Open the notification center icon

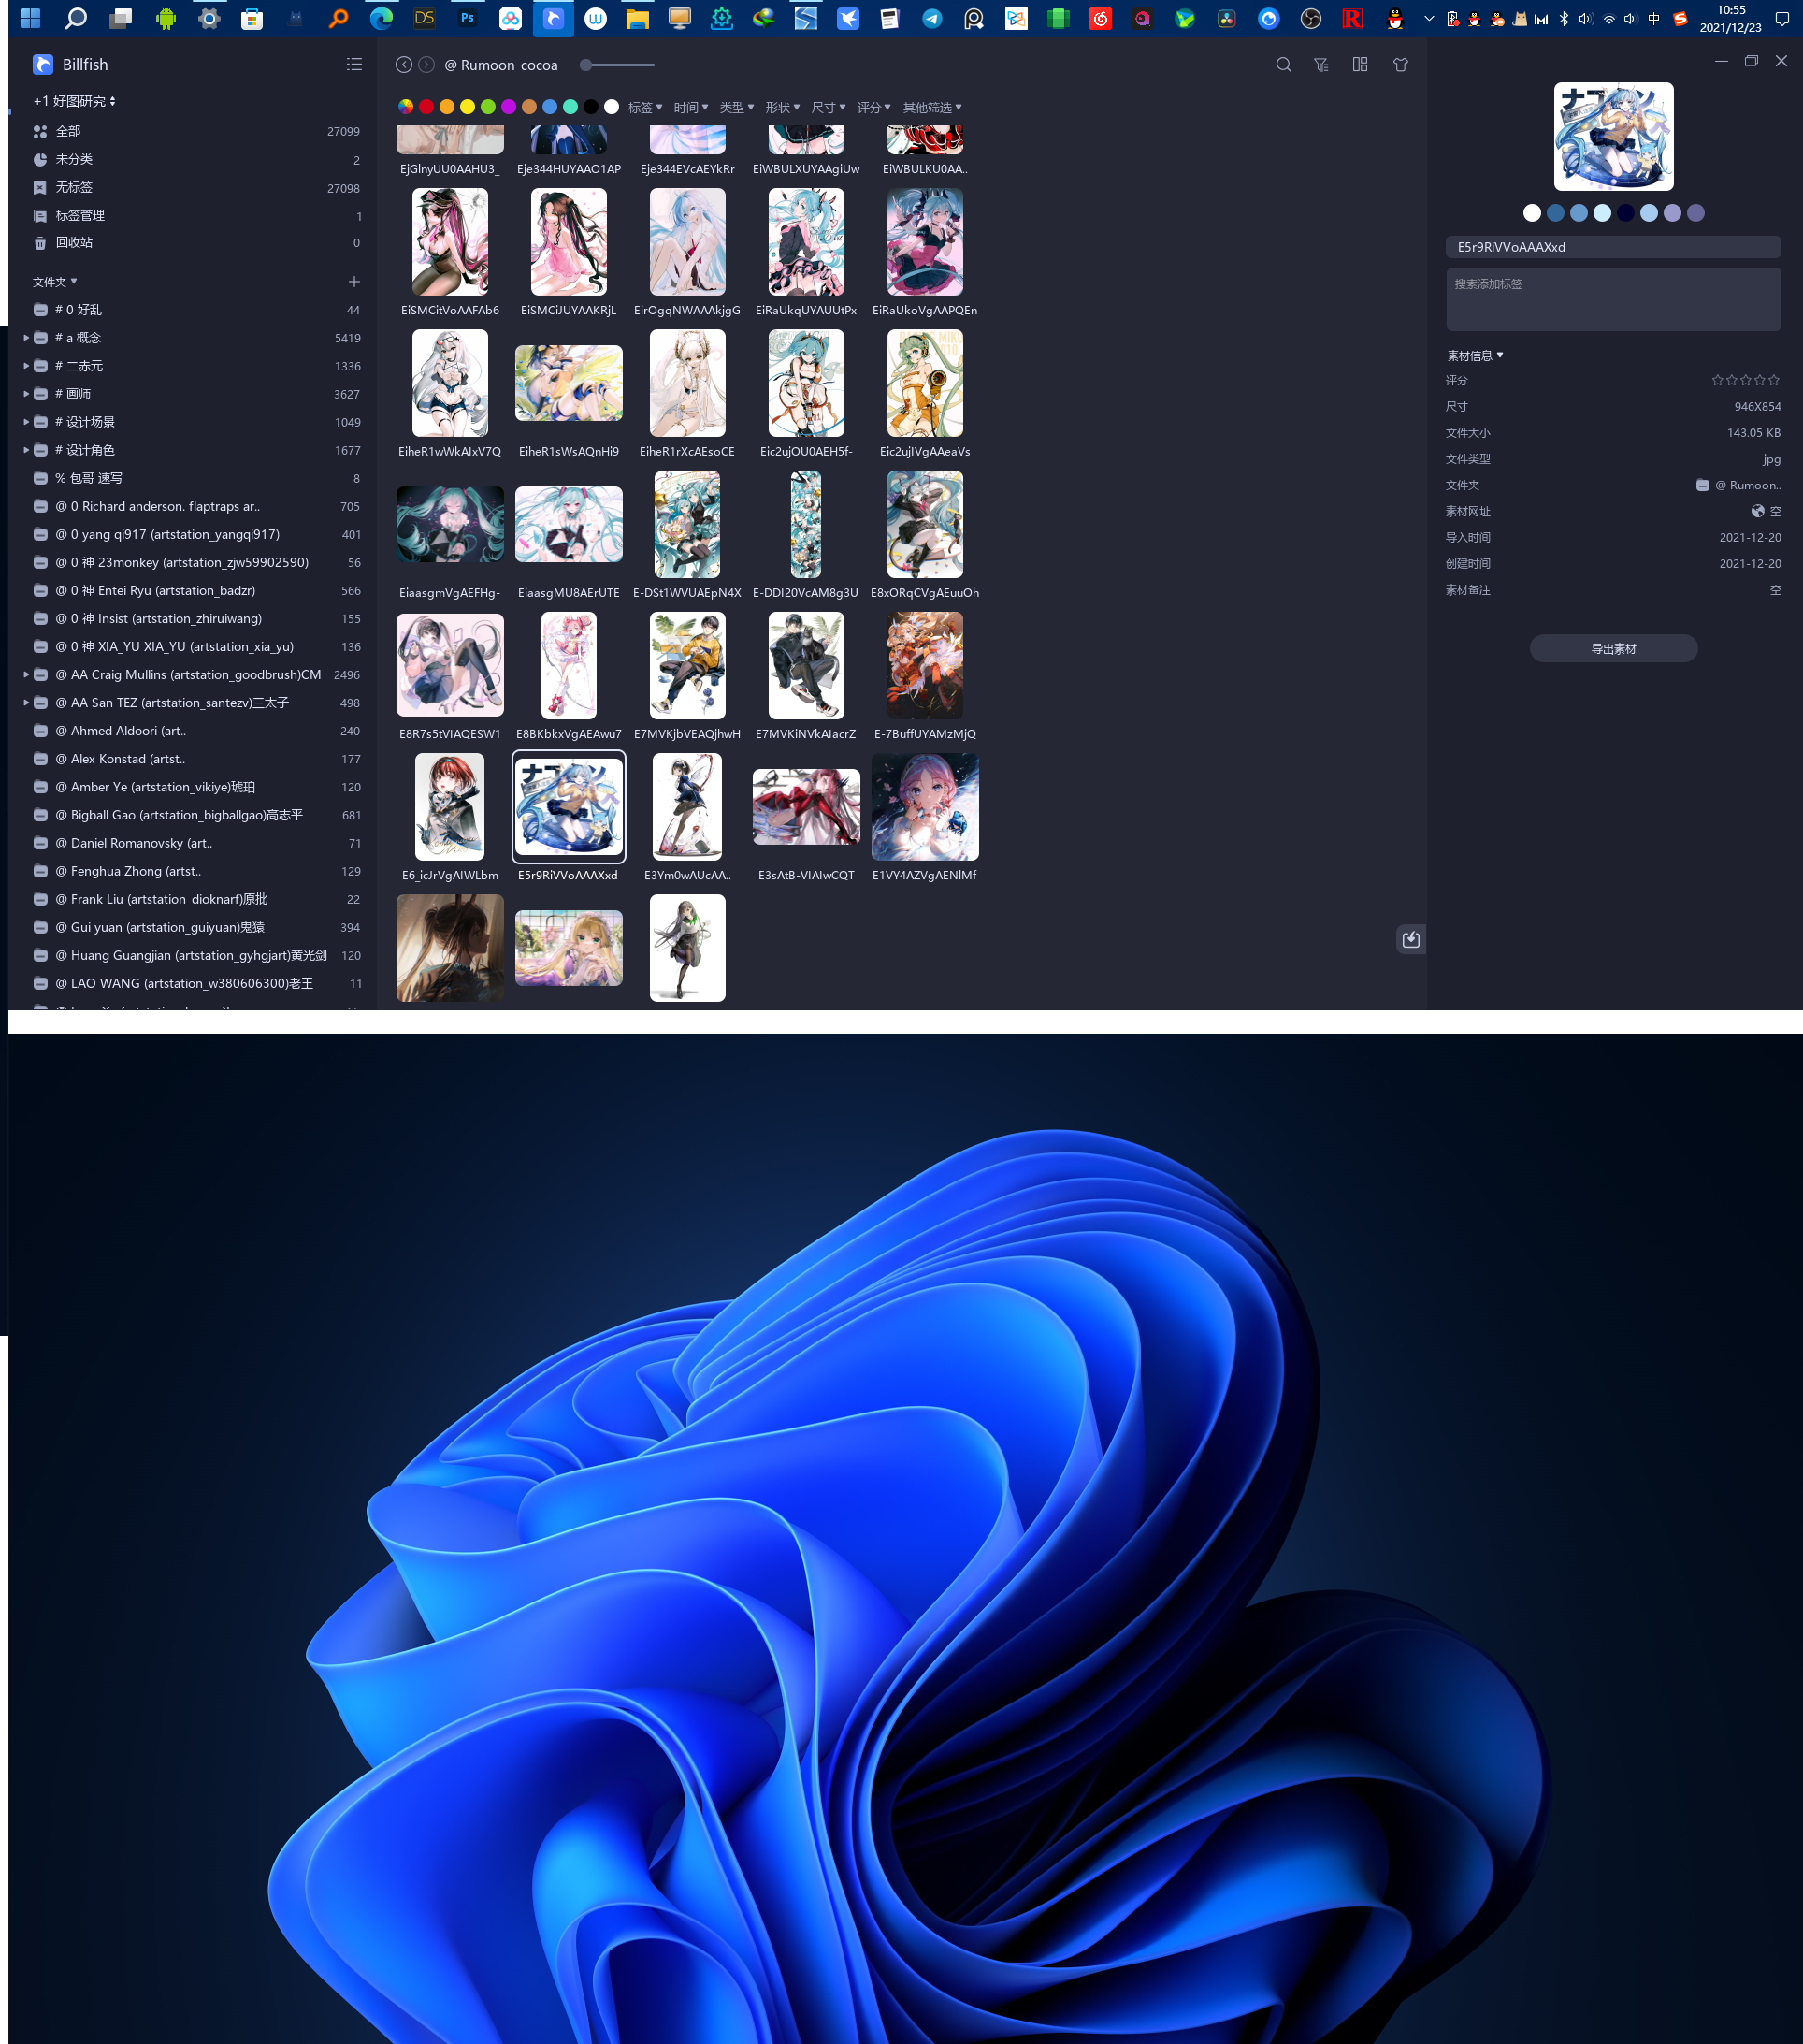(x=1781, y=19)
